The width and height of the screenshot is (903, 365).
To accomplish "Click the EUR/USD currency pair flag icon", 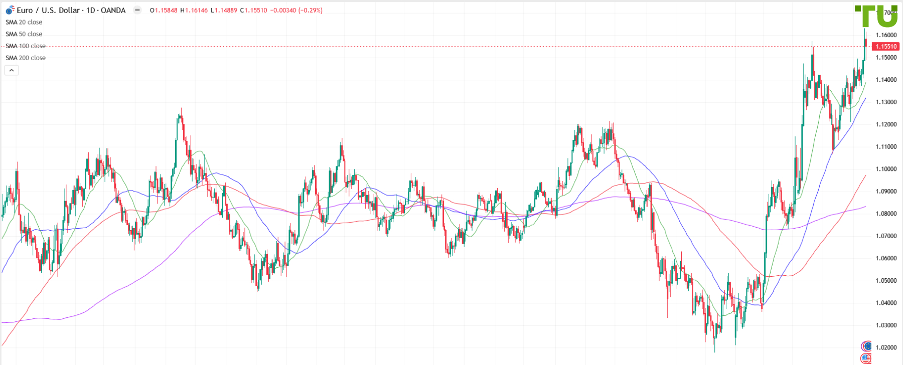I will coord(10,10).
